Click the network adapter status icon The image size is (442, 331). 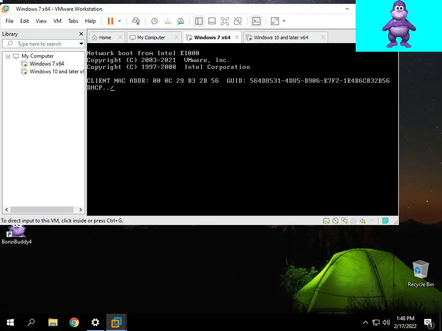click(344, 221)
